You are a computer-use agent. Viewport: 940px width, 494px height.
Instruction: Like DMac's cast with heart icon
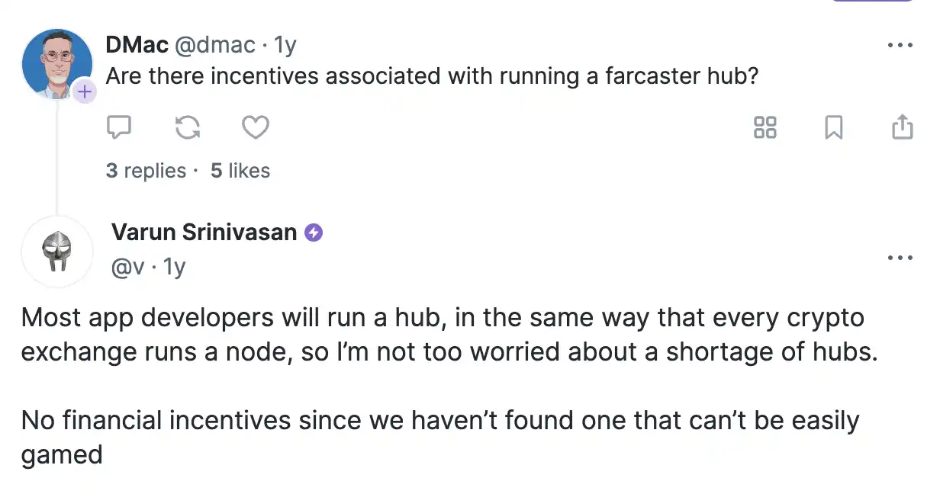255,127
